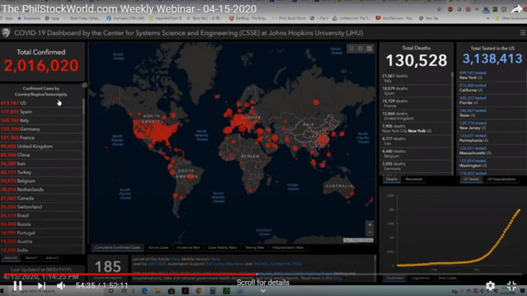This screenshot has width=527, height=296.
Task: Open Chrome from the Windows taskbar
Action: click(199, 291)
